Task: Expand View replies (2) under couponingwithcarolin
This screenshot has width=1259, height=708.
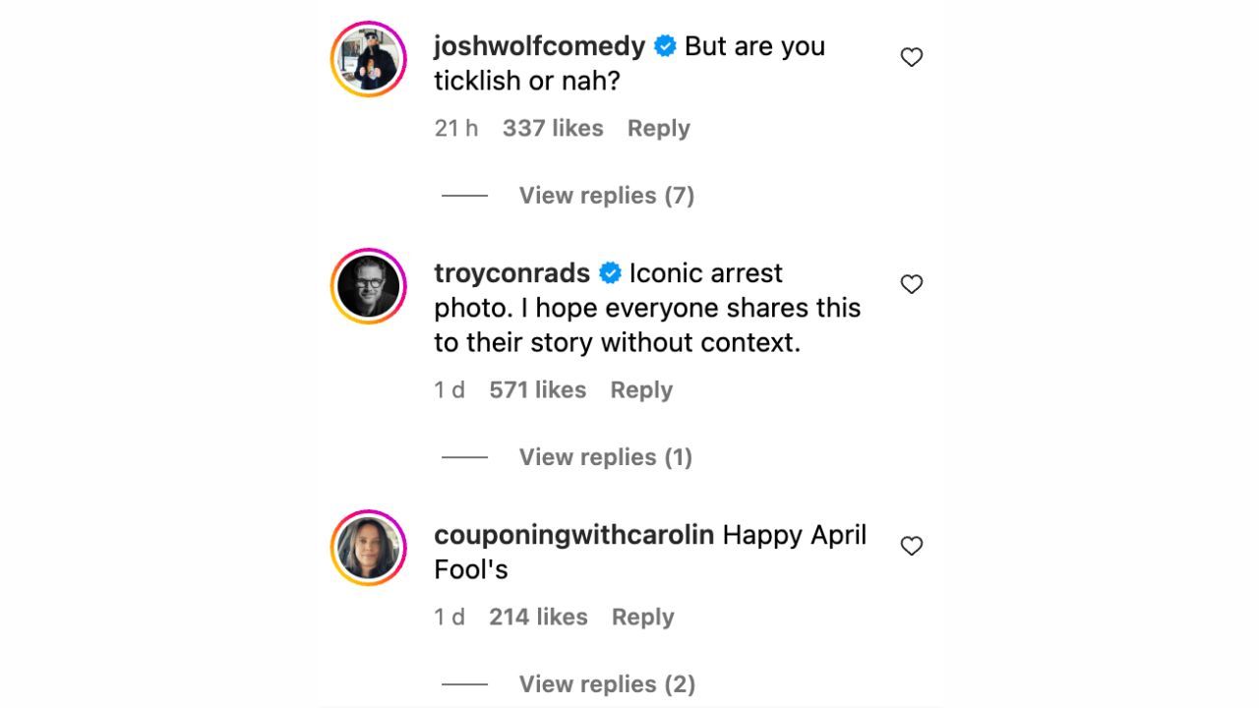Action: (606, 684)
